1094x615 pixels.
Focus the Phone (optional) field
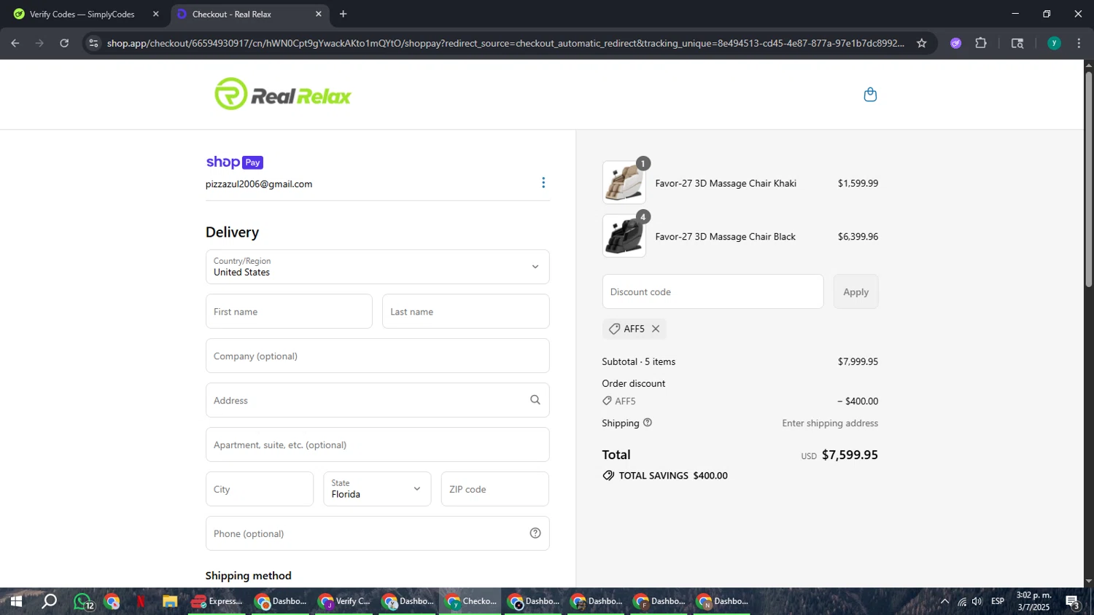(x=377, y=533)
